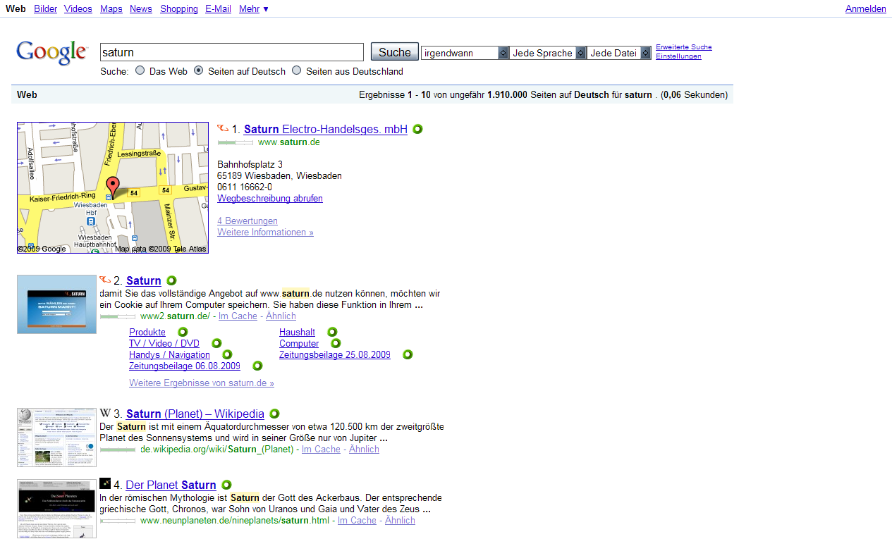This screenshot has width=892, height=539.
Task: Expand the "Jede Sprache" language dropdown
Action: tap(548, 53)
